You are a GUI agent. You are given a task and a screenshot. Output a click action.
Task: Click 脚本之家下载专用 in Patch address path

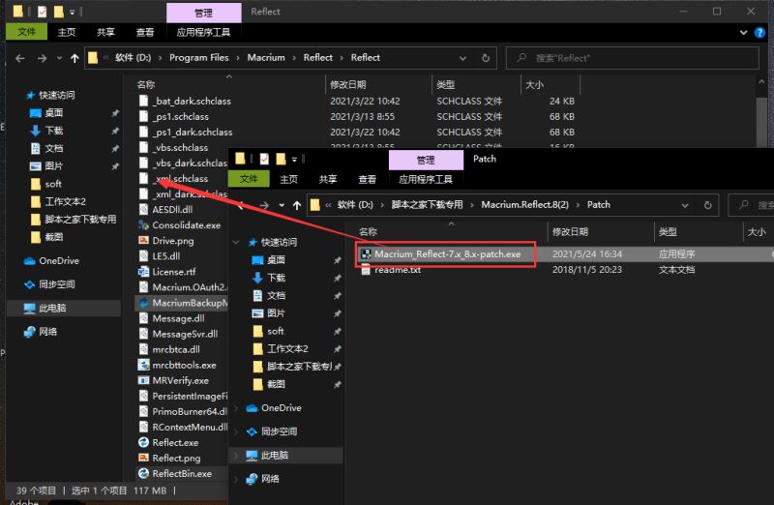click(x=427, y=205)
